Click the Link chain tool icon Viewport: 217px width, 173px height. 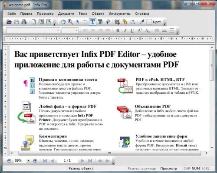(125, 22)
